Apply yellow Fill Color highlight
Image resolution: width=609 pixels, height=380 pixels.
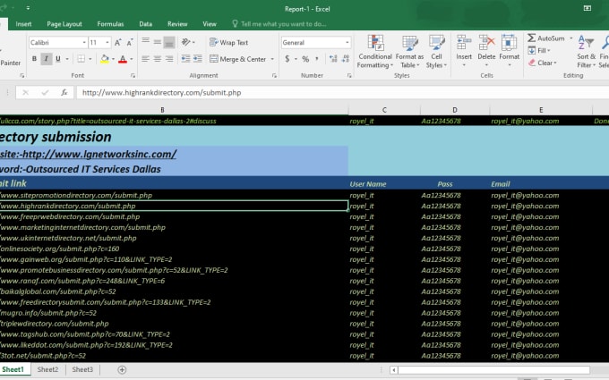tap(105, 59)
